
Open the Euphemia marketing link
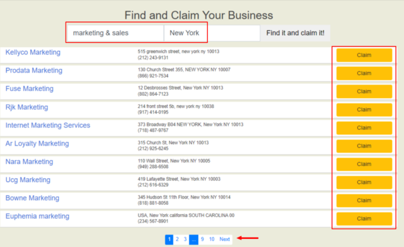[x=37, y=216]
